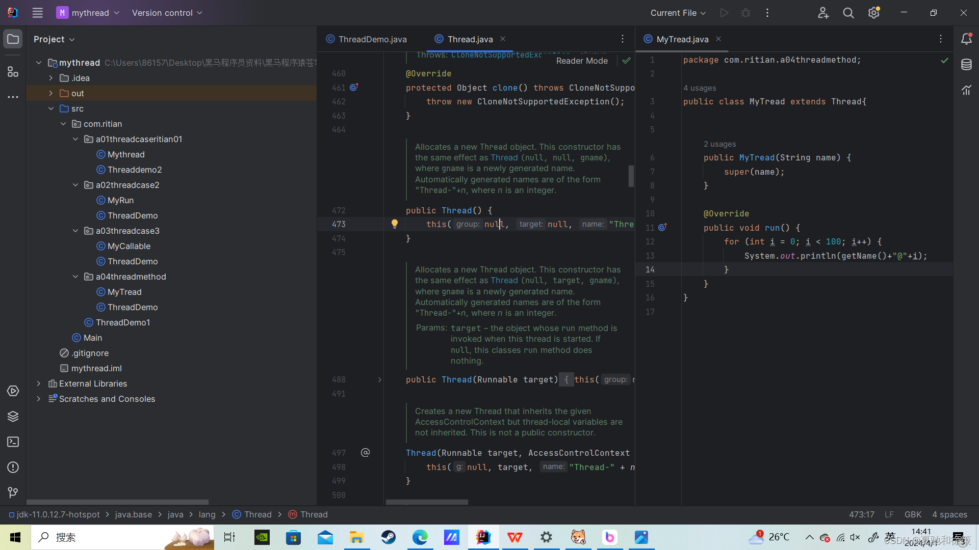Image resolution: width=979 pixels, height=550 pixels.
Task: Open the Structure tool window icon
Action: click(x=13, y=72)
